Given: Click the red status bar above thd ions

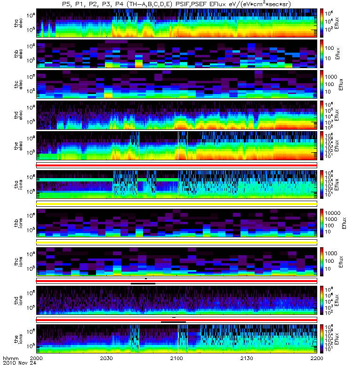Looking at the screenshot, I should tap(176, 281).
